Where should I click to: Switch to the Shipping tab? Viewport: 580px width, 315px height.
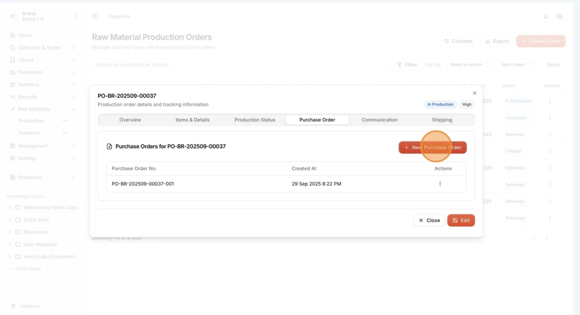pyautogui.click(x=442, y=120)
